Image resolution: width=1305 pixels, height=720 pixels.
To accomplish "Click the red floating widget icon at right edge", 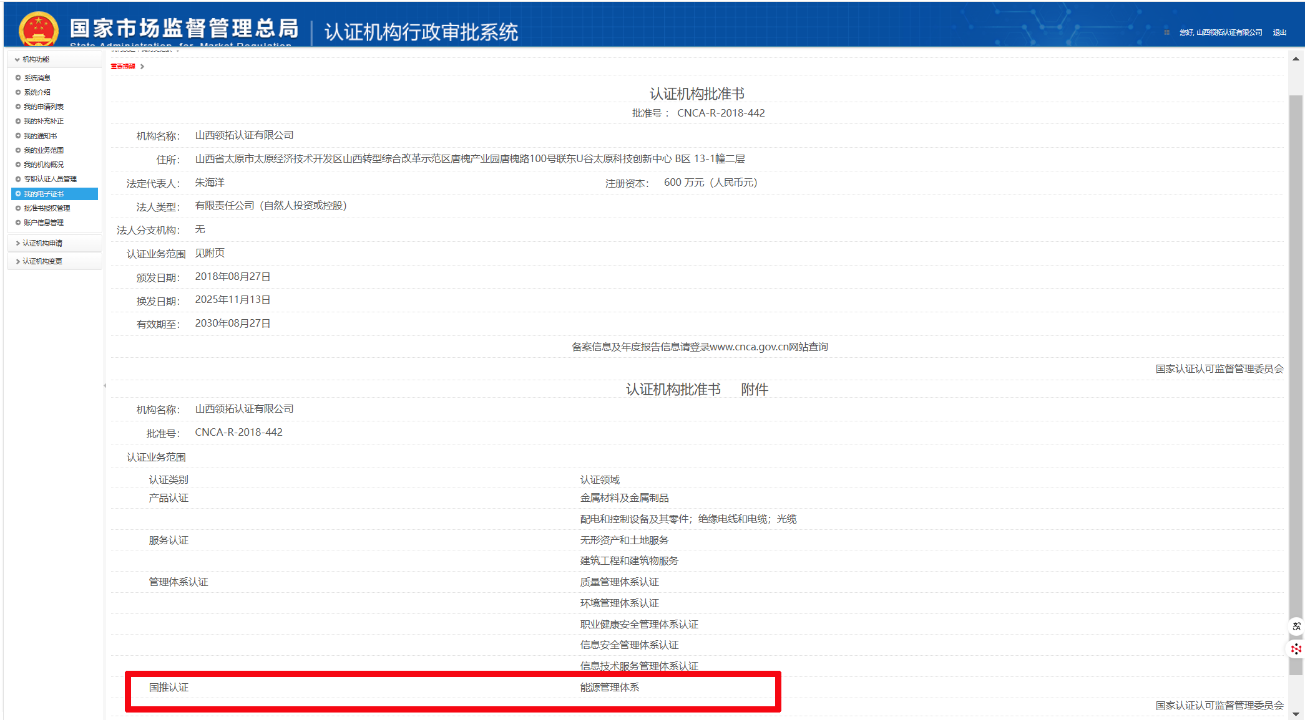I will (1296, 649).
